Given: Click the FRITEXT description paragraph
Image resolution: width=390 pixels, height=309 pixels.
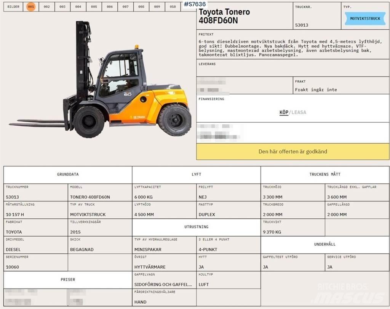Looking at the screenshot, I should pos(290,48).
